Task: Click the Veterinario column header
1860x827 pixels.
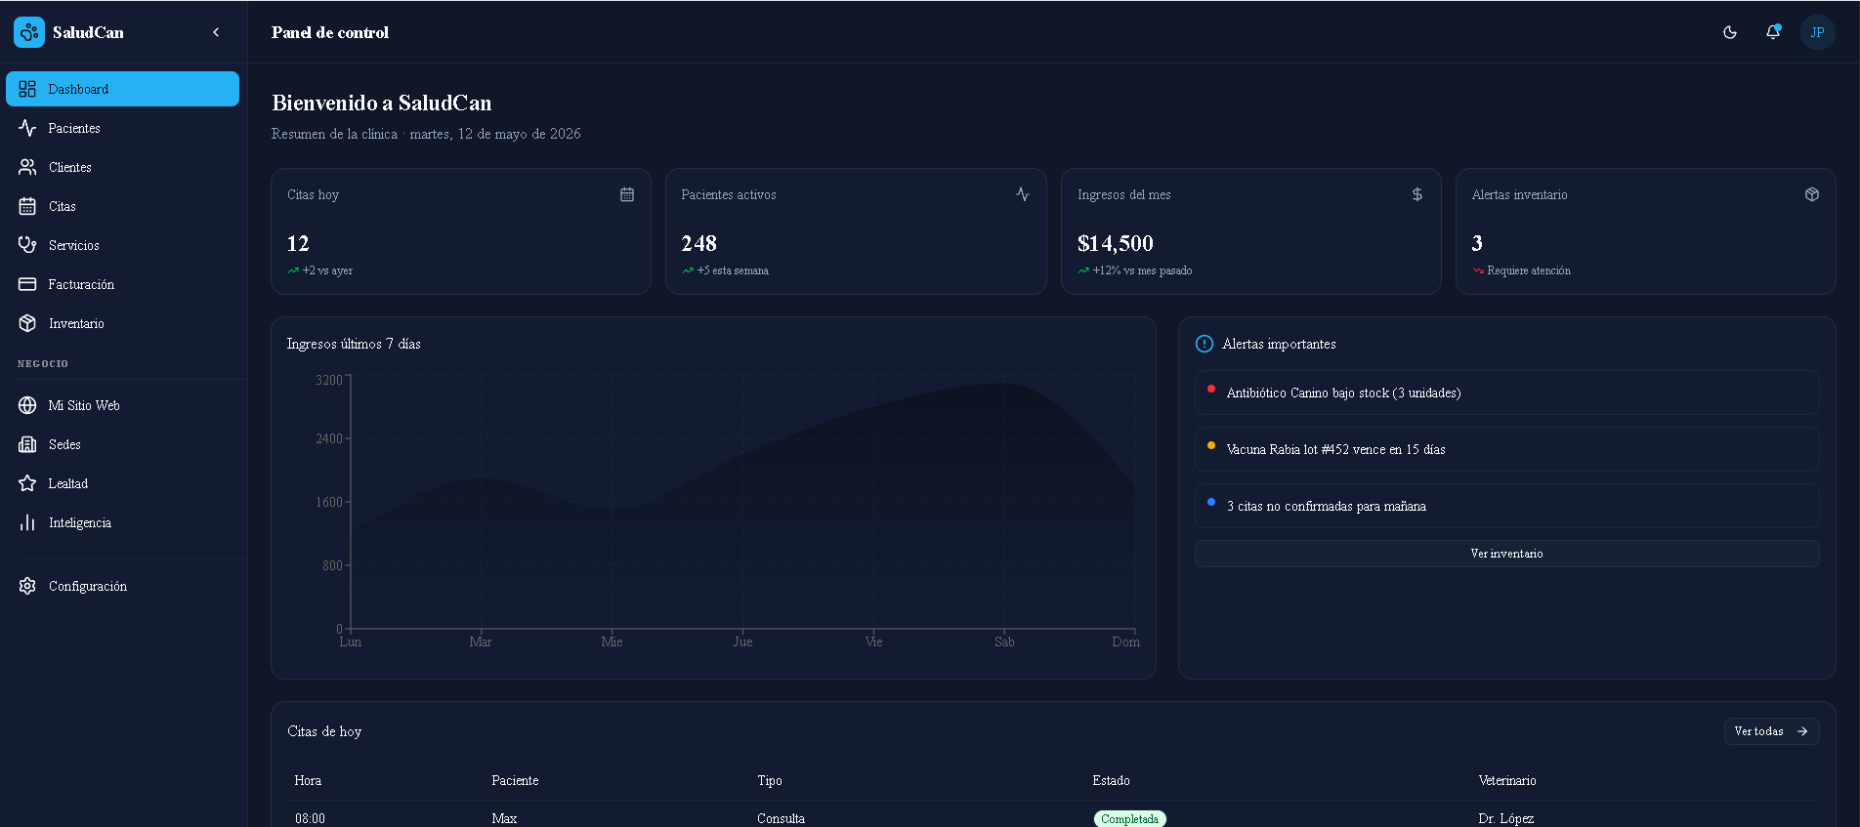Action: (x=1507, y=780)
